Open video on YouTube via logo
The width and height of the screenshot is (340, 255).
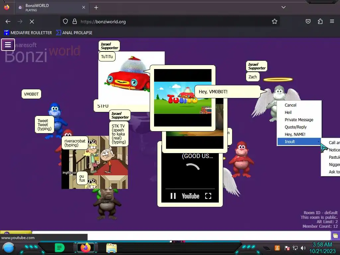click(190, 196)
